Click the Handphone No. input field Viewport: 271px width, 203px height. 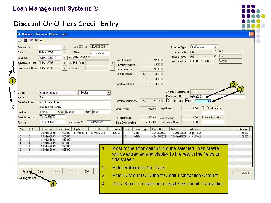tap(99, 123)
